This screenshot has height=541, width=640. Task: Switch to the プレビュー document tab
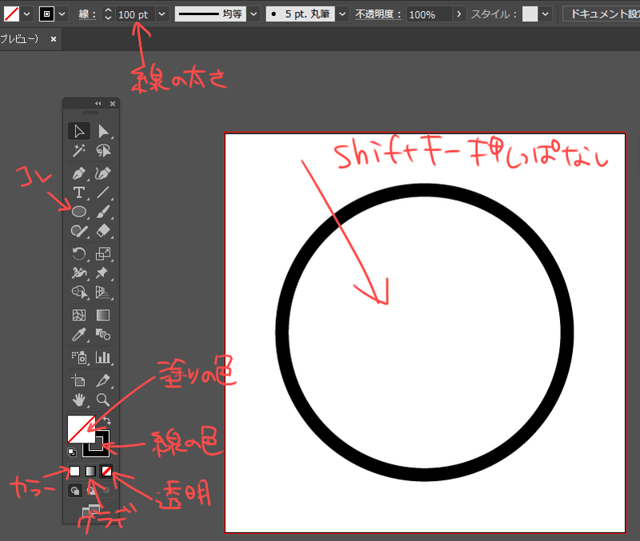click(20, 38)
